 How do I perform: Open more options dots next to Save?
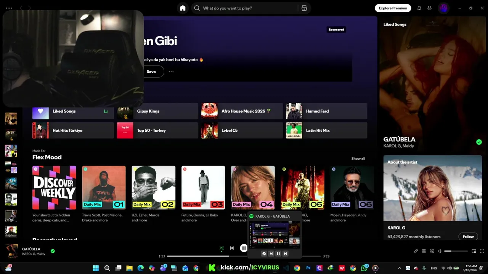pyautogui.click(x=171, y=72)
